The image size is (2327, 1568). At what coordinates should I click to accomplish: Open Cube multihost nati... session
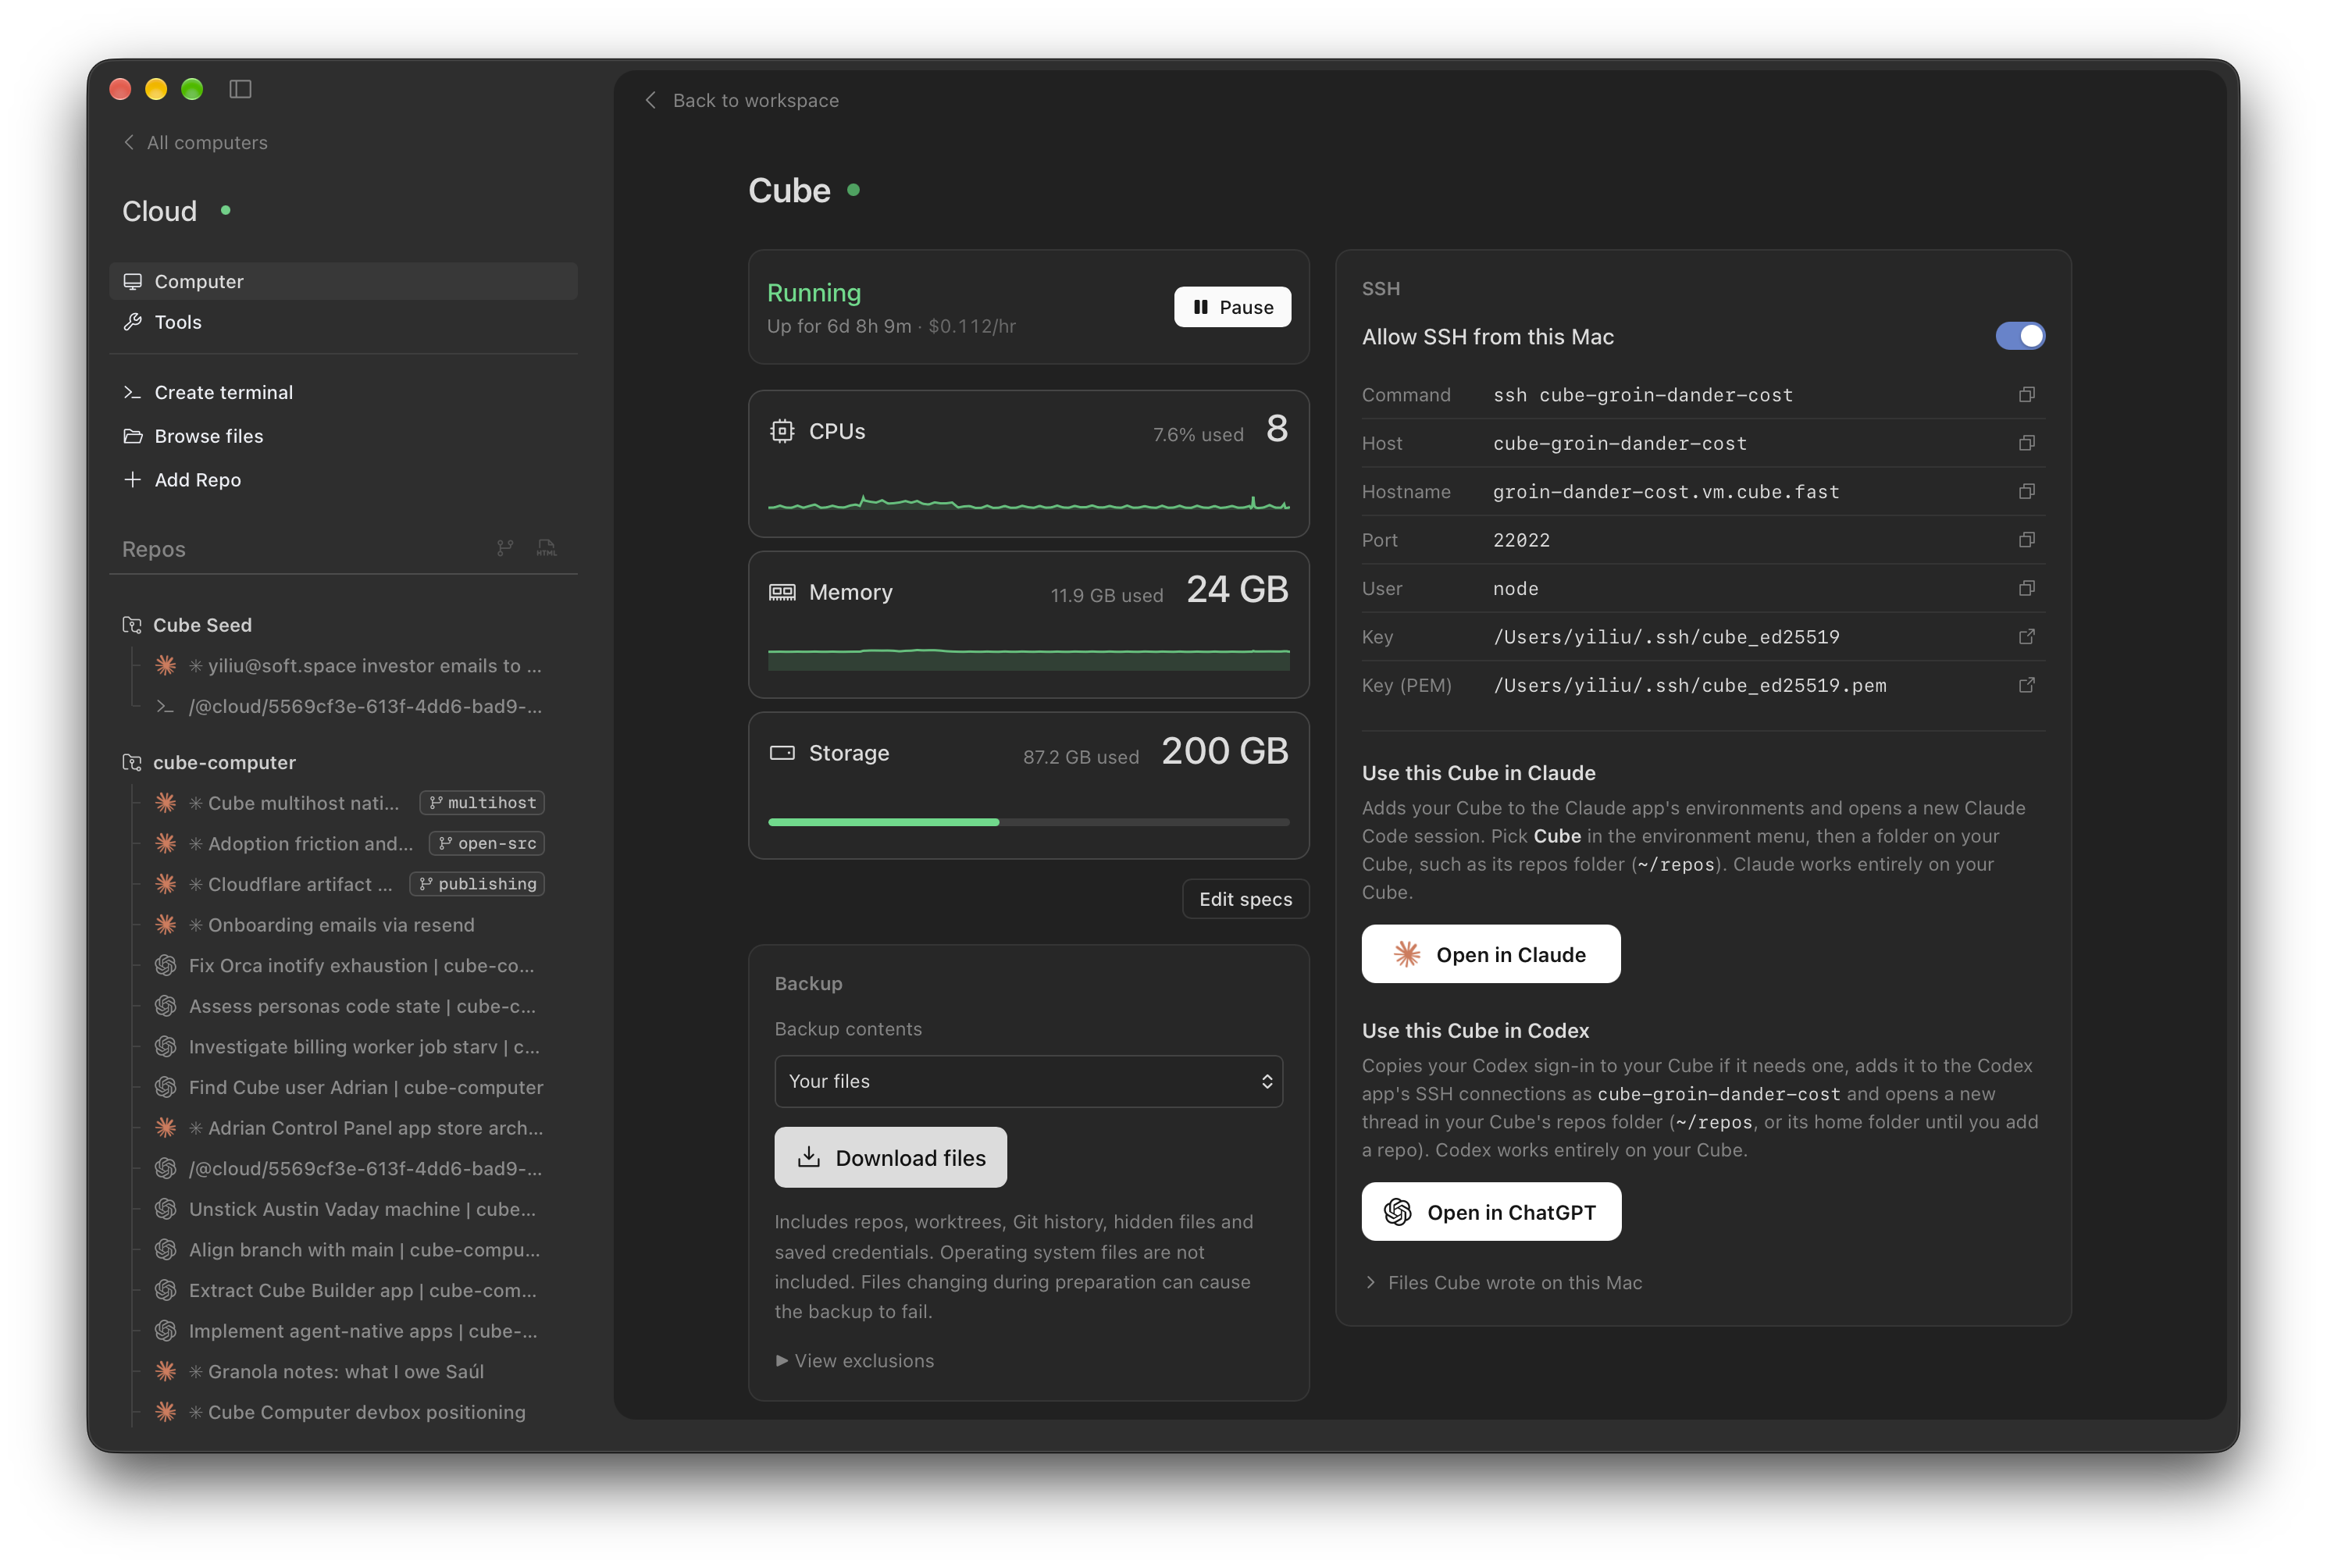pyautogui.click(x=293, y=803)
